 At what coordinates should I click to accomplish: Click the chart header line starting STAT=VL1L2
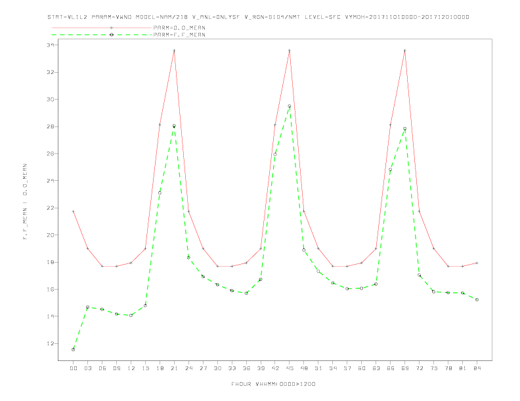tap(258, 17)
